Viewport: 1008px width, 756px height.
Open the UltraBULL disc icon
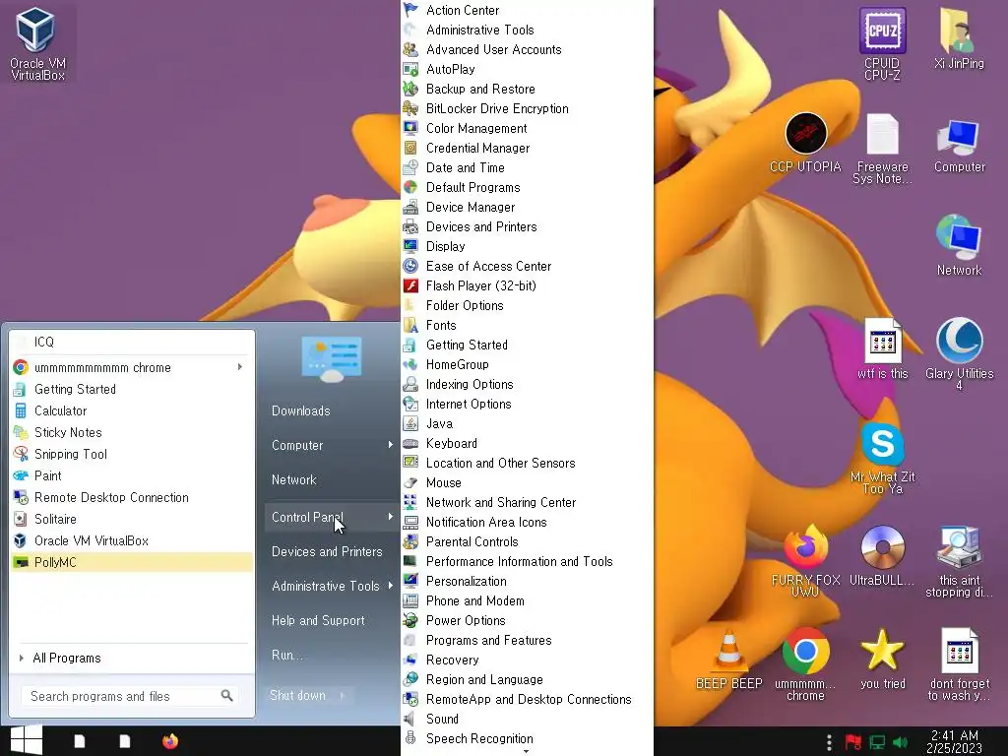(882, 555)
